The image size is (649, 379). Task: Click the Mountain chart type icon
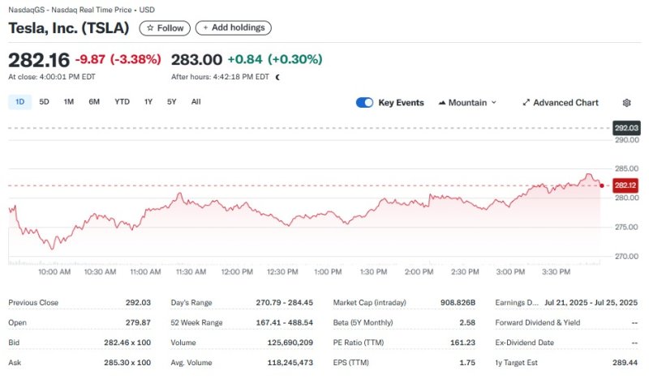[x=442, y=103]
